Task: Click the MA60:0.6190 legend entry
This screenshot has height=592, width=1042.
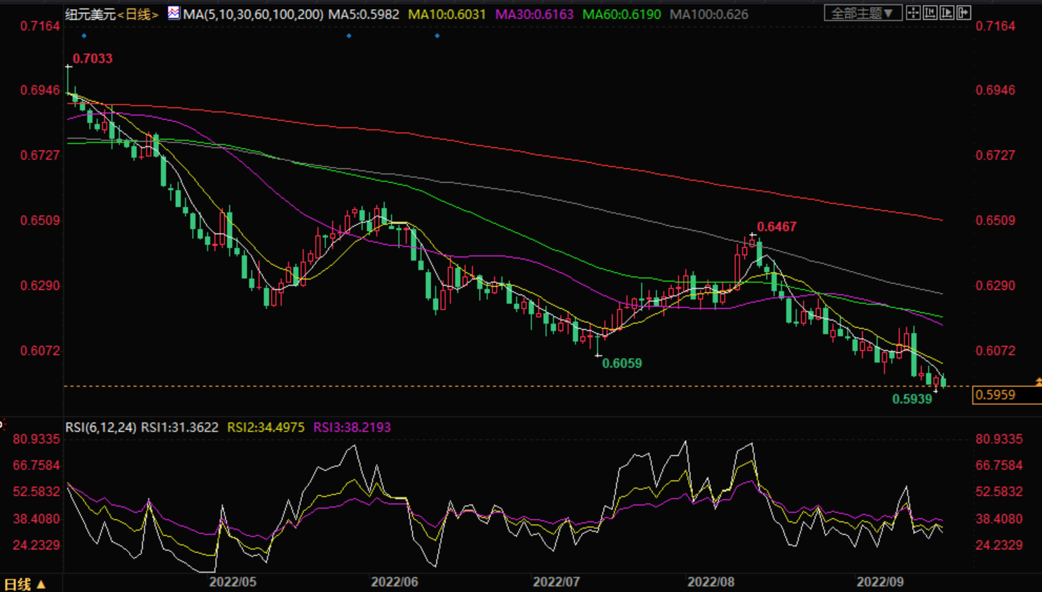Action: [x=622, y=14]
